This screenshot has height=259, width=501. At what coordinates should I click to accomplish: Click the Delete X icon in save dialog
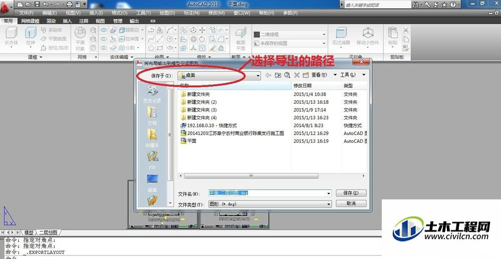[x=297, y=75]
